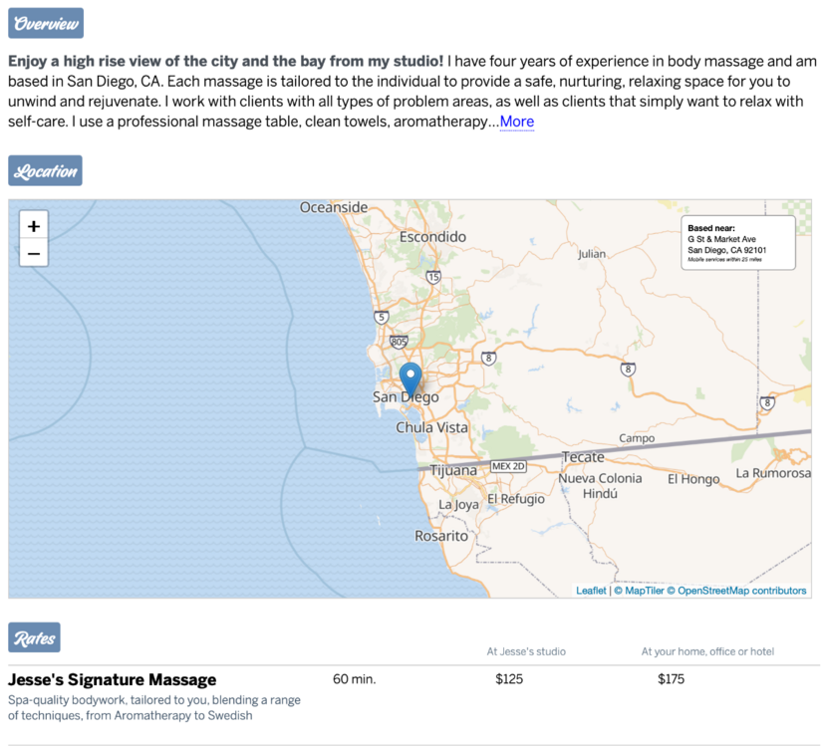The width and height of the screenshot is (823, 747).
Task: Click the blue location pin marker
Action: [x=411, y=379]
